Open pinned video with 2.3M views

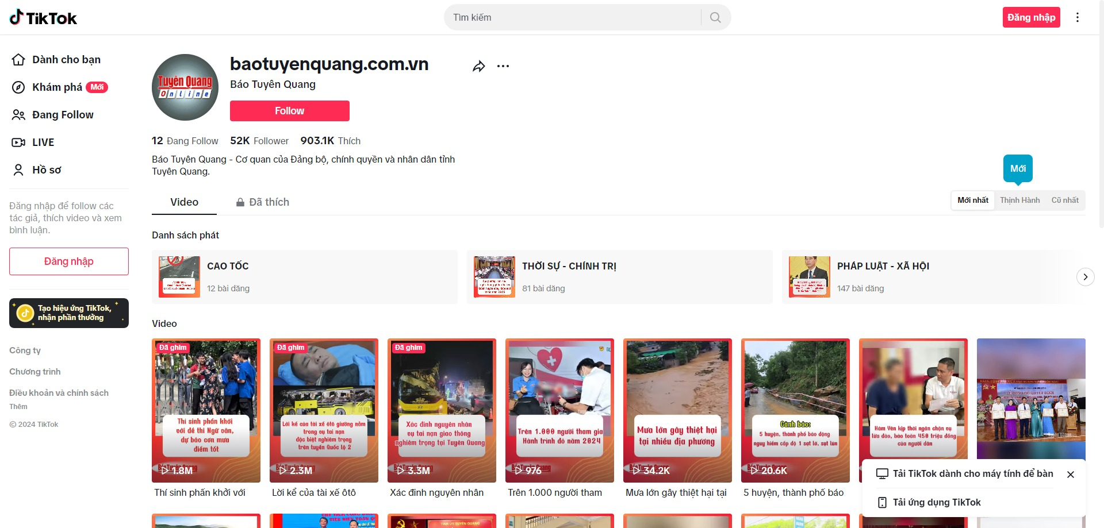point(324,410)
